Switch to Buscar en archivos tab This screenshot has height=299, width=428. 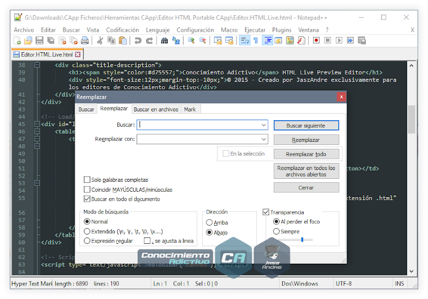(156, 109)
